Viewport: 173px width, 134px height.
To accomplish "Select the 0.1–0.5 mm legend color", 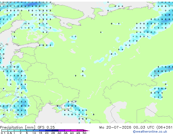I will pyautogui.click(x=5, y=130).
